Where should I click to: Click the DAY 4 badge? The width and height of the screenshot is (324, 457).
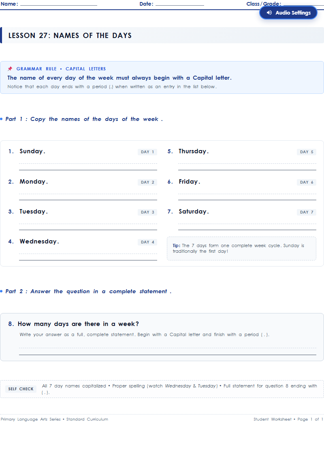(x=147, y=242)
